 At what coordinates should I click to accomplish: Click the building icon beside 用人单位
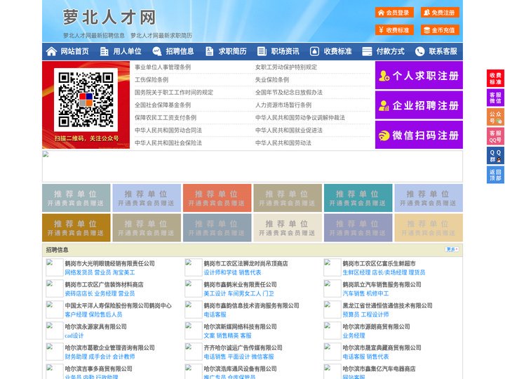[x=104, y=51]
